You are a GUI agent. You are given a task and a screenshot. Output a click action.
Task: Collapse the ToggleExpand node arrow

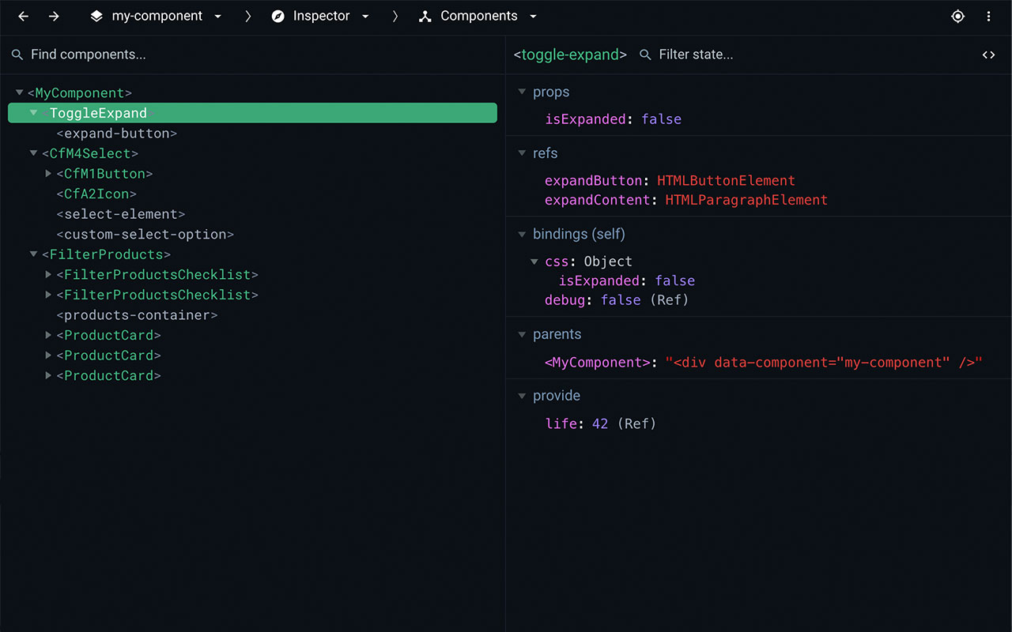(34, 113)
